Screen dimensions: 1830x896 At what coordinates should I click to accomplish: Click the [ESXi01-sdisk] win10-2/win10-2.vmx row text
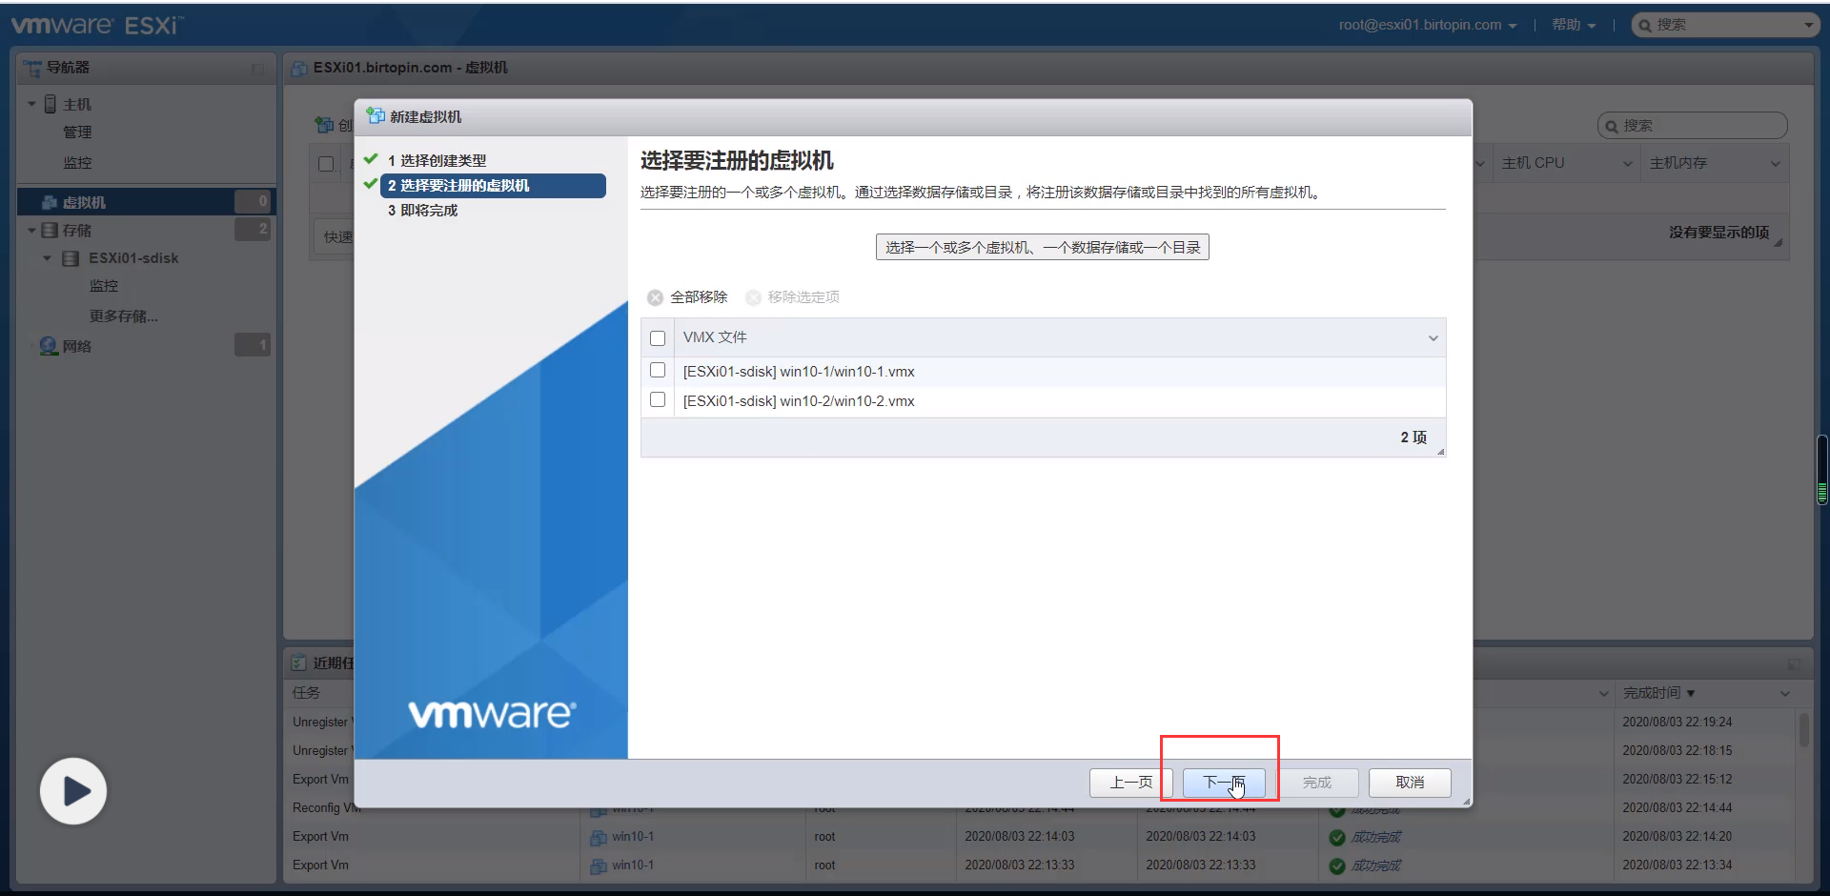[x=799, y=401]
